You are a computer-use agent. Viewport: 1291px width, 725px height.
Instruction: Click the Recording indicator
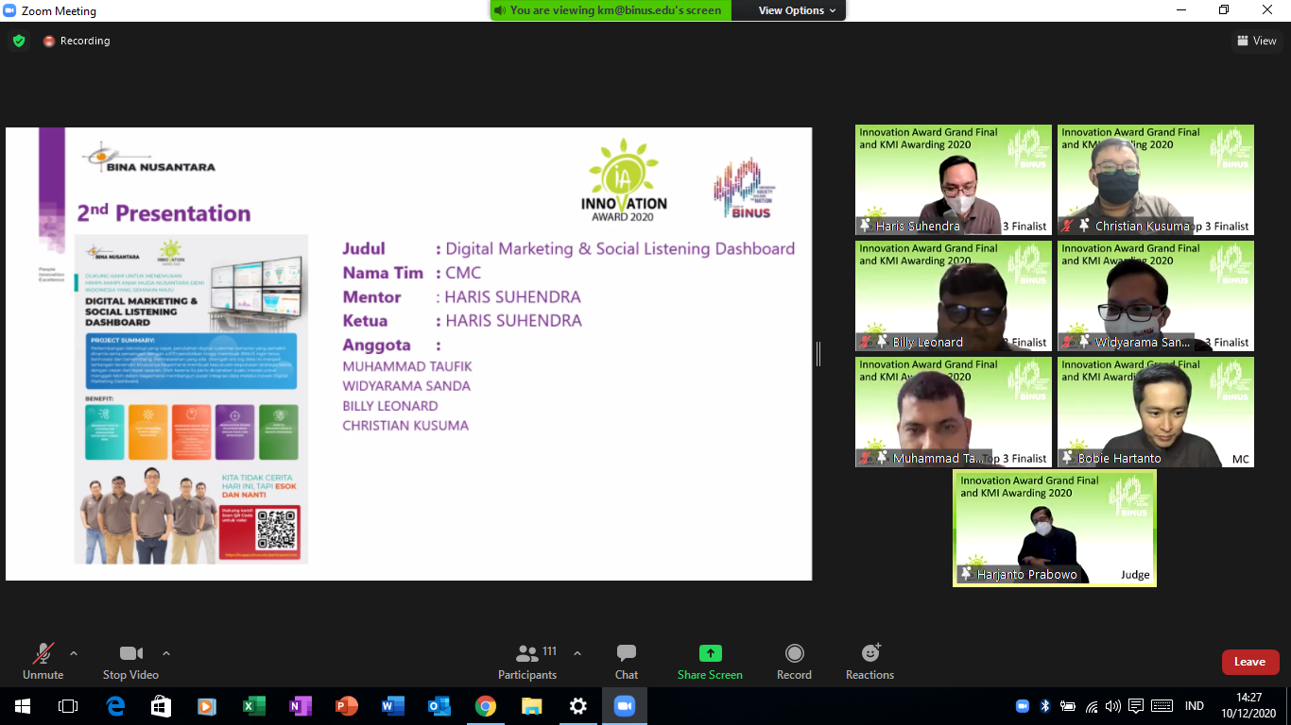77,41
